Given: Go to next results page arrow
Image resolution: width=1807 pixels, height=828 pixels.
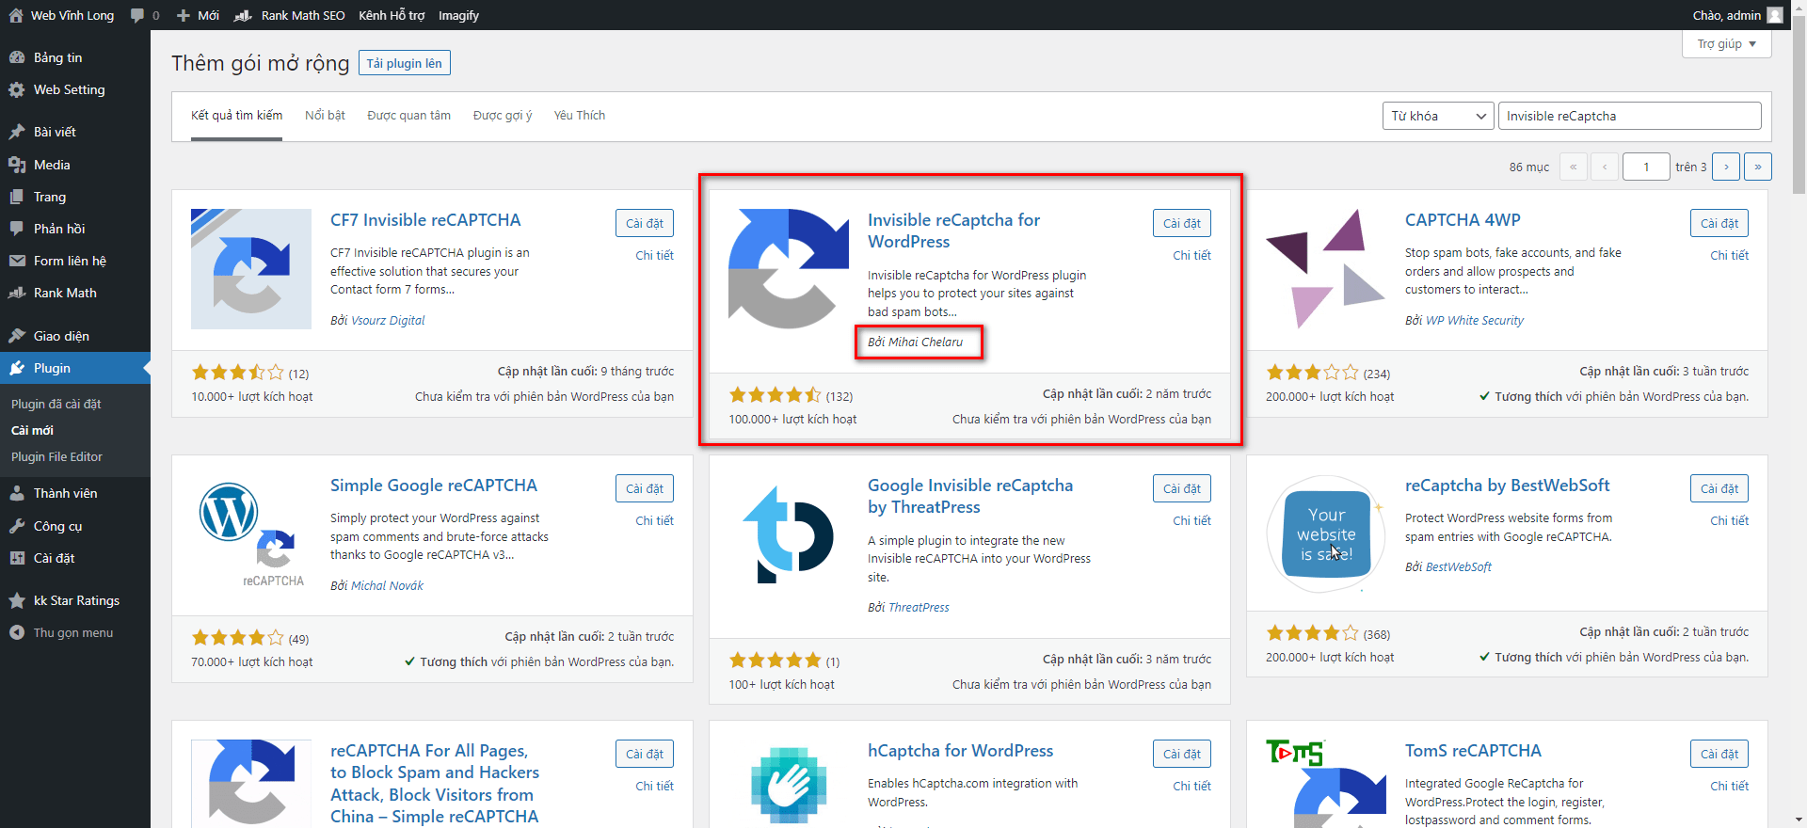Looking at the screenshot, I should [x=1725, y=167].
